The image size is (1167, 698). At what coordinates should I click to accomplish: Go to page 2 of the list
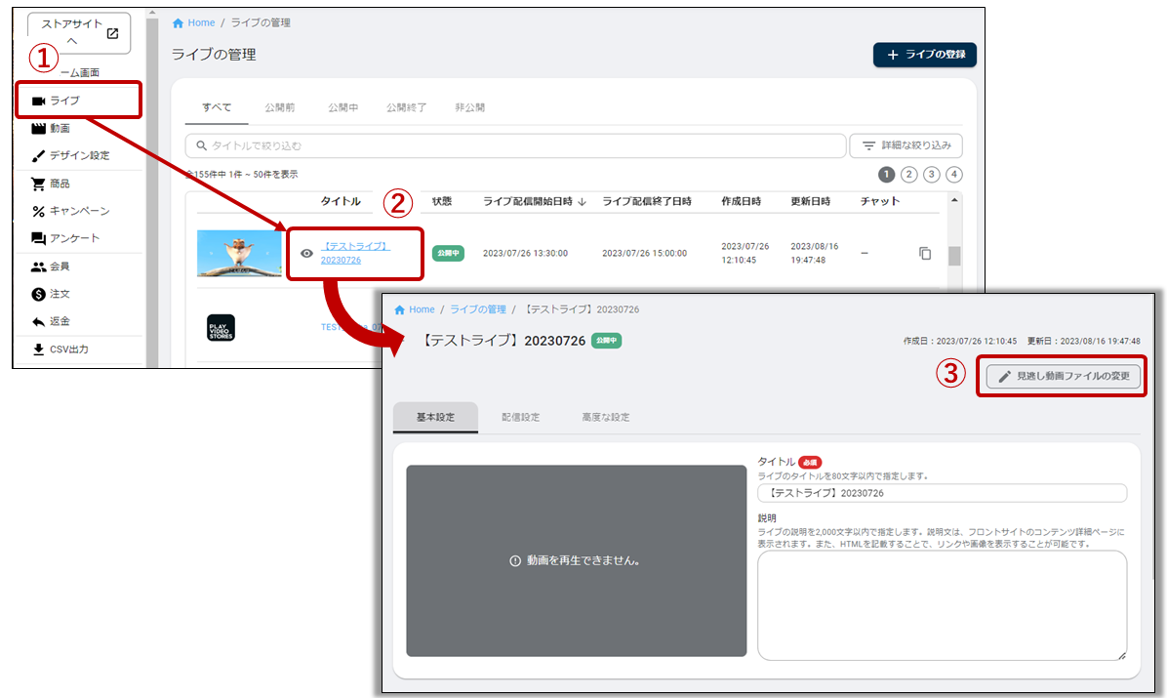(x=908, y=175)
